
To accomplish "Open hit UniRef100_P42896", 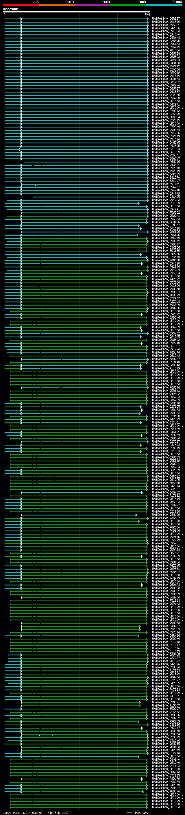I will click(166, 28).
